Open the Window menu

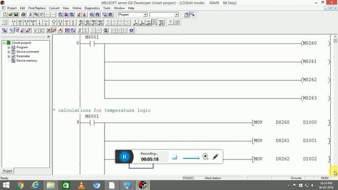[119, 8]
